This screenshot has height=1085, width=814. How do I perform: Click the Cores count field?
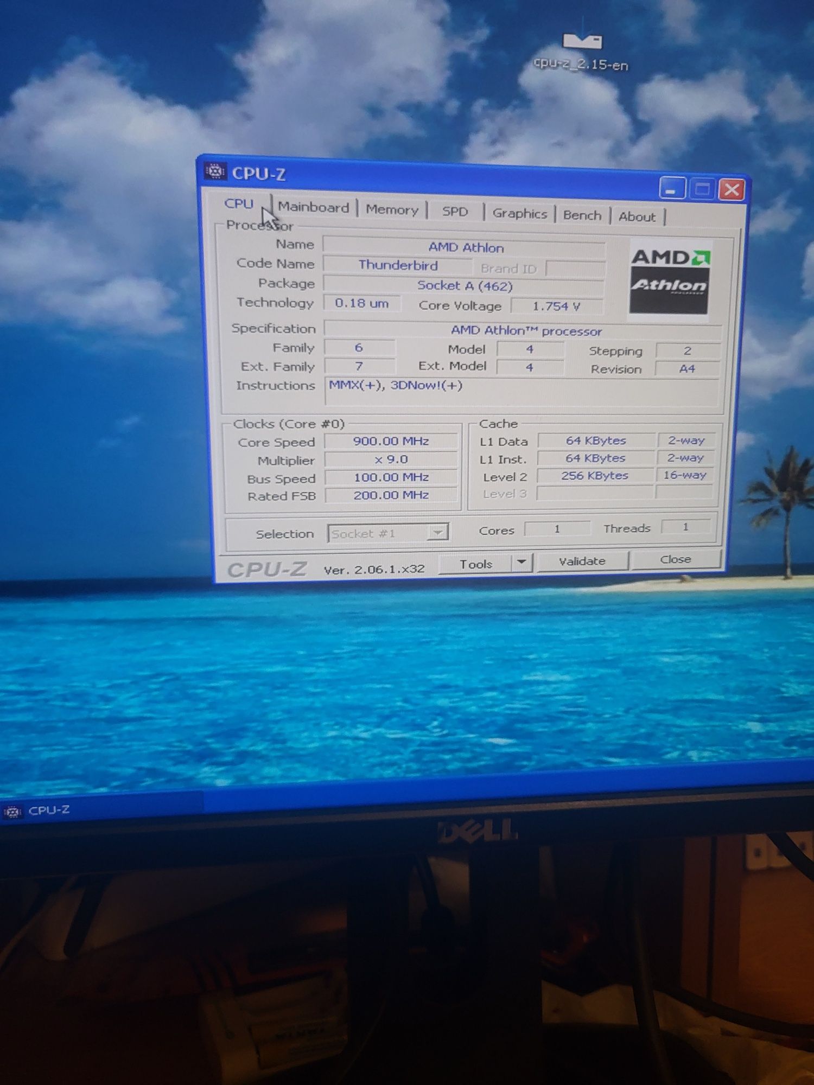tap(557, 528)
